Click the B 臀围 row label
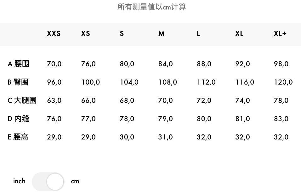The width and height of the screenshot is (301, 195). point(18,82)
